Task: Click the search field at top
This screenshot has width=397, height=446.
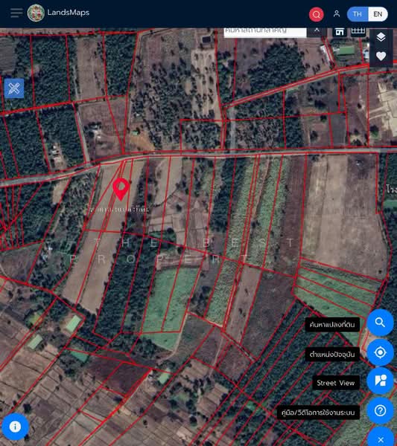Action: [265, 32]
